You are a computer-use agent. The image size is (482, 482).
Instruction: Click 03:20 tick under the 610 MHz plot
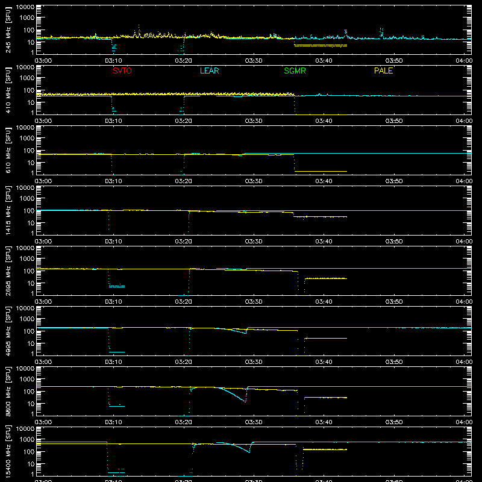(x=184, y=181)
